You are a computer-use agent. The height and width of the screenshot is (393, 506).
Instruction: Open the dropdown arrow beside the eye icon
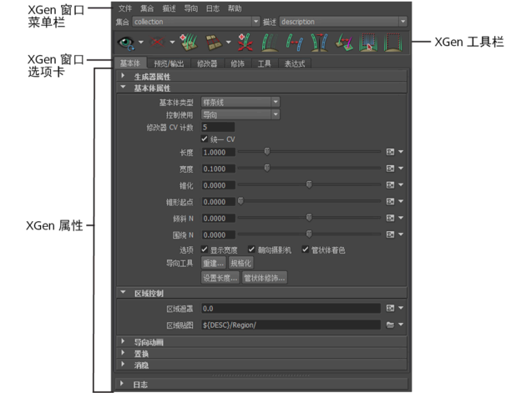tap(141, 43)
